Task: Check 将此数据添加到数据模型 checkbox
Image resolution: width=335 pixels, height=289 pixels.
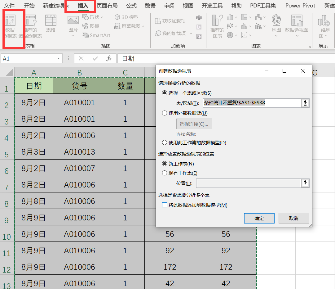Action: coord(165,205)
